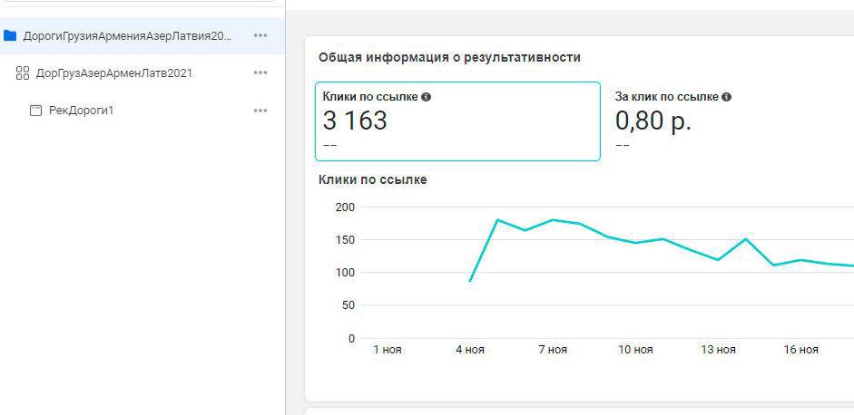Open more options for РекДороги1
This screenshot has width=854, height=415.
[260, 111]
